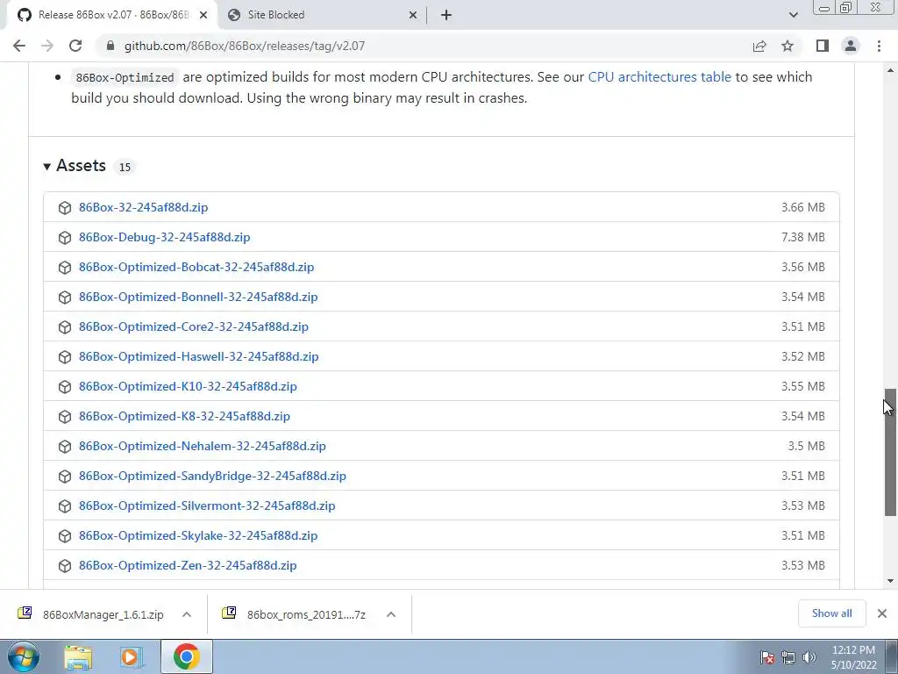Open the Windows Start menu orb
Image resolution: width=898 pixels, height=674 pixels.
coord(23,656)
